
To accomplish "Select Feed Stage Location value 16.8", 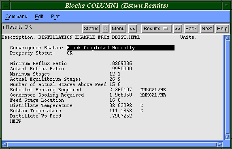I will [115, 100].
